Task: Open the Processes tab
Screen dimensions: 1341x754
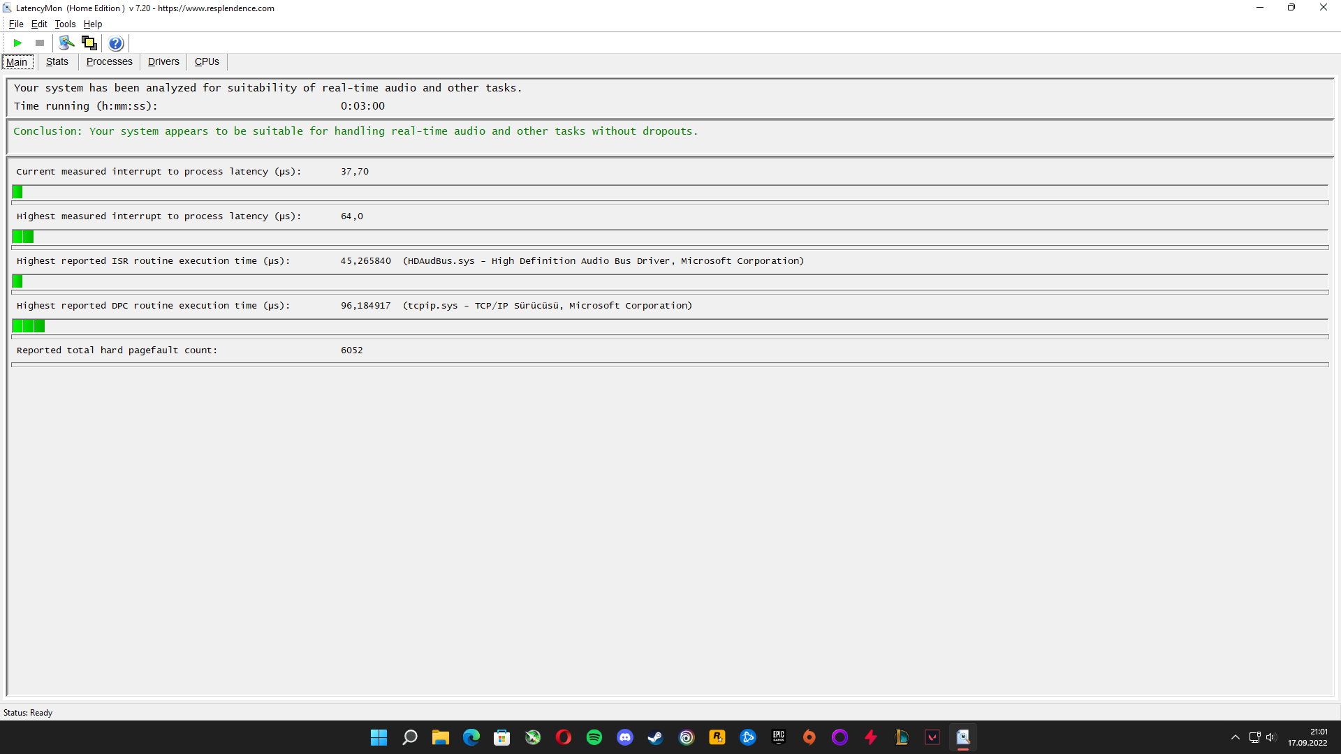Action: pyautogui.click(x=109, y=61)
